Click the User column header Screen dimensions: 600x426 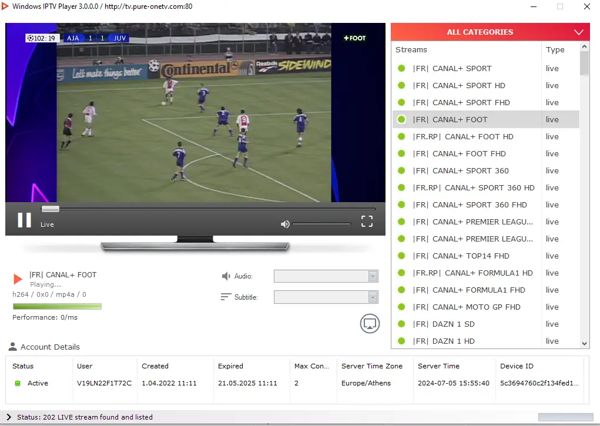click(x=85, y=366)
